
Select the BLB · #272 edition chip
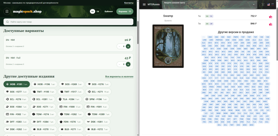98,129
